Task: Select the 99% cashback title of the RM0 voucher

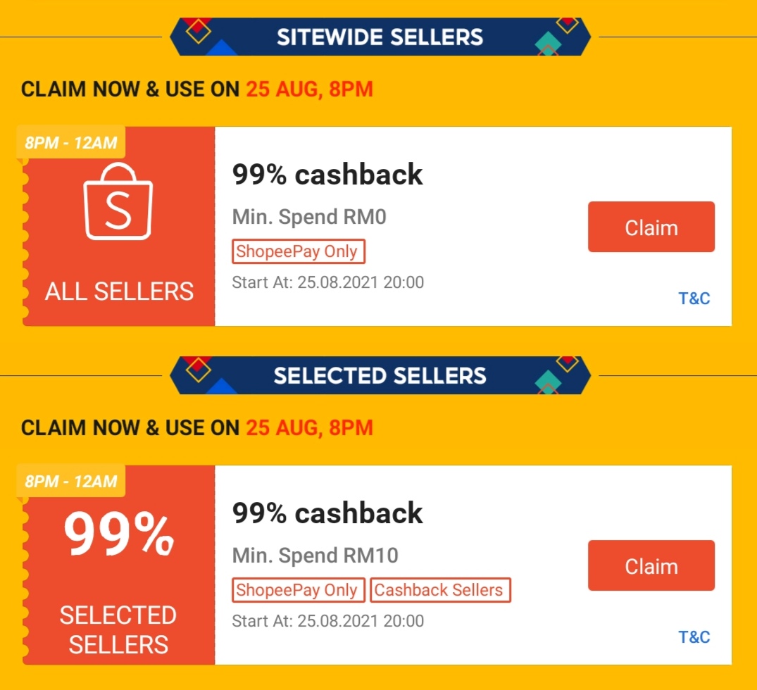Action: click(x=327, y=175)
